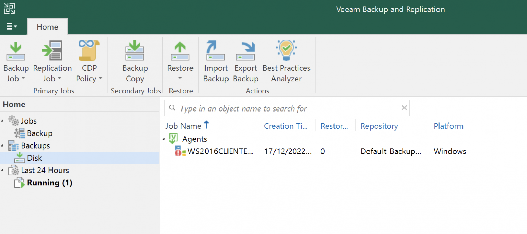This screenshot has height=234, width=527.
Task: Click the Restore icon with green arrow
Action: (x=180, y=51)
